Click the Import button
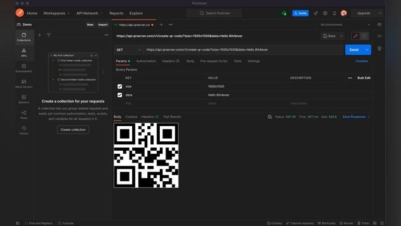The width and height of the screenshot is (401, 226). click(103, 24)
